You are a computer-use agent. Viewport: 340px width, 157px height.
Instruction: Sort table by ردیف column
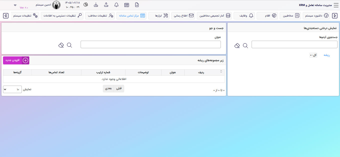pos(204,72)
